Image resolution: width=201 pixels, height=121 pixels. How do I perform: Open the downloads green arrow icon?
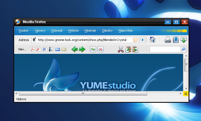pos(184,40)
